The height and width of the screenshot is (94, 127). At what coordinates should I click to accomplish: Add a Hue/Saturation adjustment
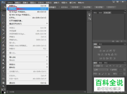(x=99, y=54)
